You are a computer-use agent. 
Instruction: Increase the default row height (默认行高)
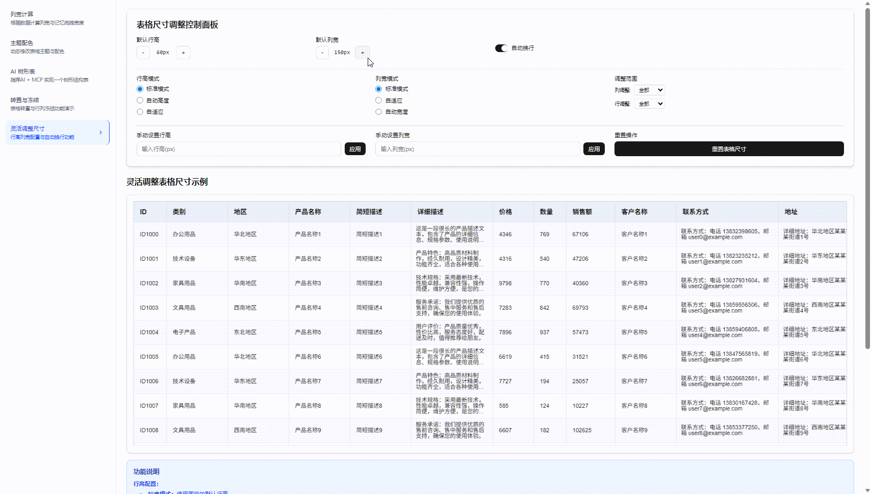183,53
